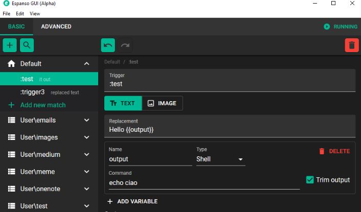Close the Espanso GUI window
This screenshot has height=212, width=361.
352,3
